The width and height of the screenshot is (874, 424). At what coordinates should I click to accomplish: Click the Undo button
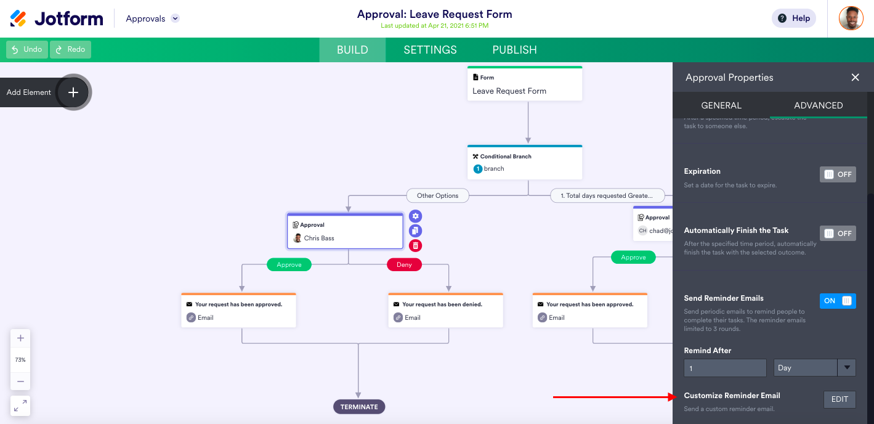[27, 49]
